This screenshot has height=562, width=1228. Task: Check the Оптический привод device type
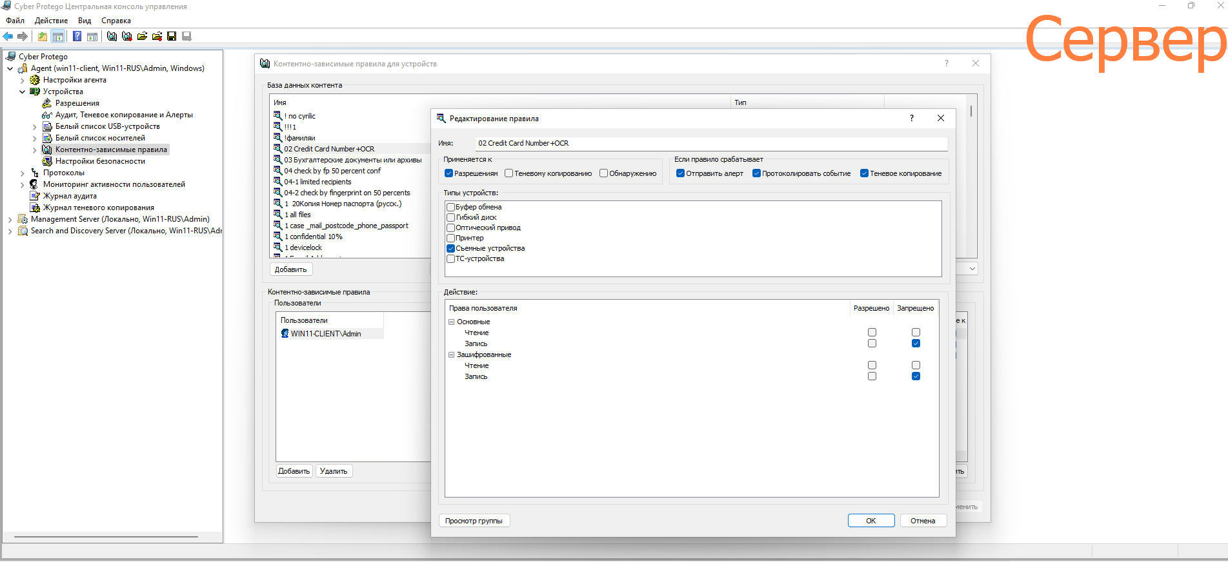(451, 228)
